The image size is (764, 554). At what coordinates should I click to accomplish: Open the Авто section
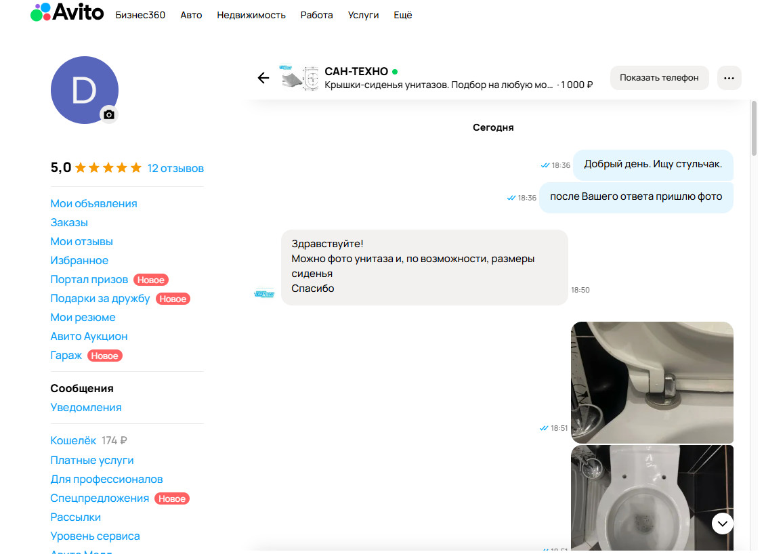pos(191,15)
